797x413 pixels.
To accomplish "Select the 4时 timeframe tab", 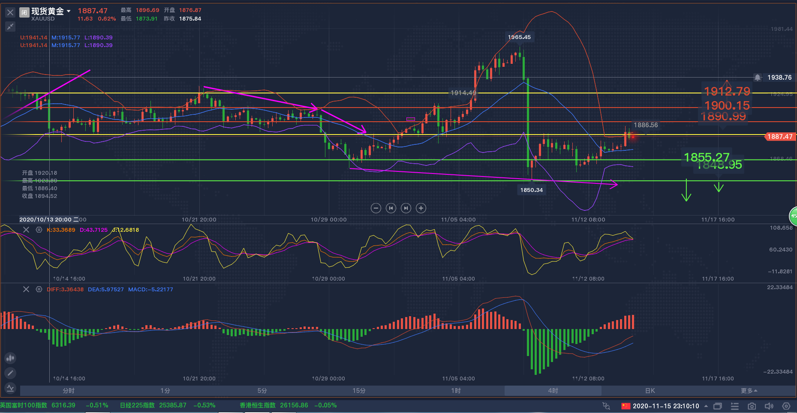I will (553, 391).
